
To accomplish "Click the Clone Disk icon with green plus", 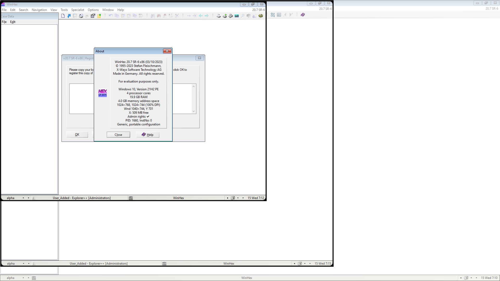I will point(225,16).
